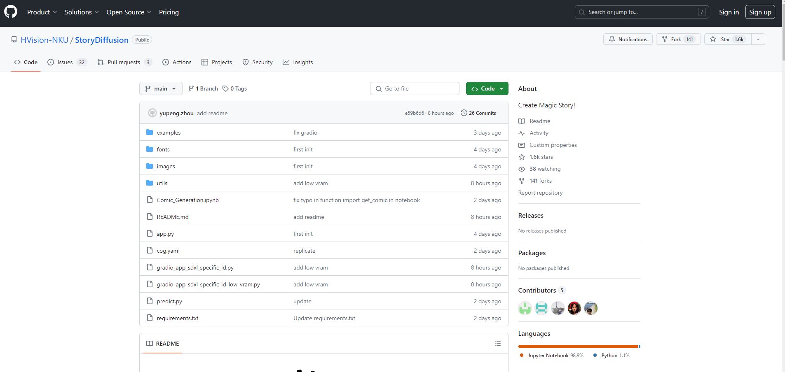Click the GitHub logo icon
785x372 pixels.
pos(11,12)
